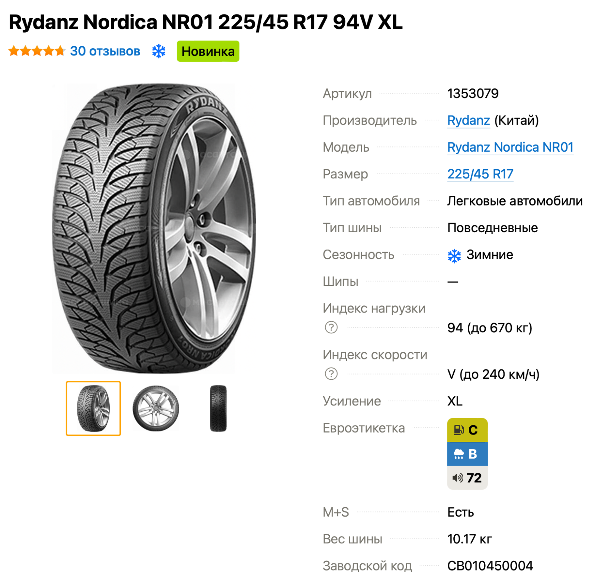Select the front tread tire thumbnail

tap(218, 408)
